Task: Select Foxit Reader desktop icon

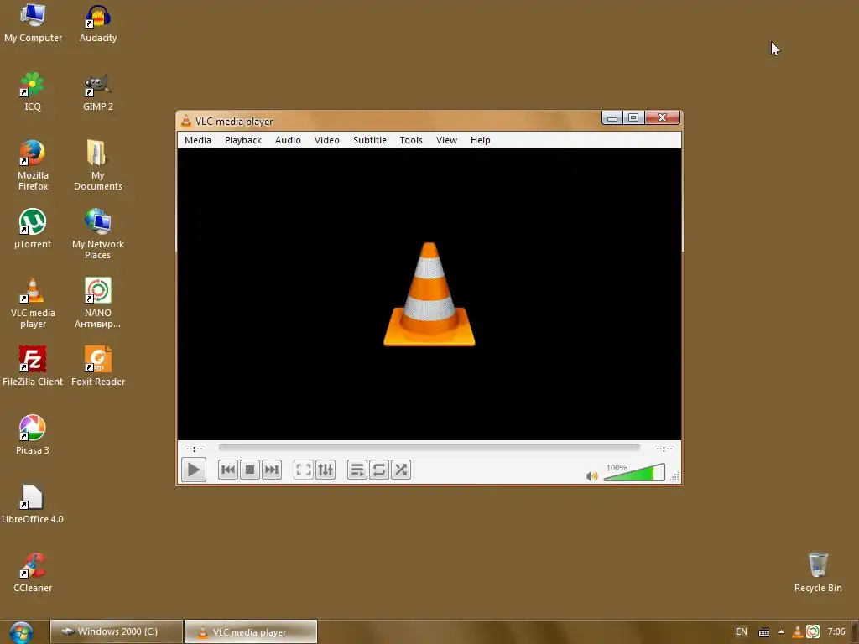Action: click(x=98, y=366)
